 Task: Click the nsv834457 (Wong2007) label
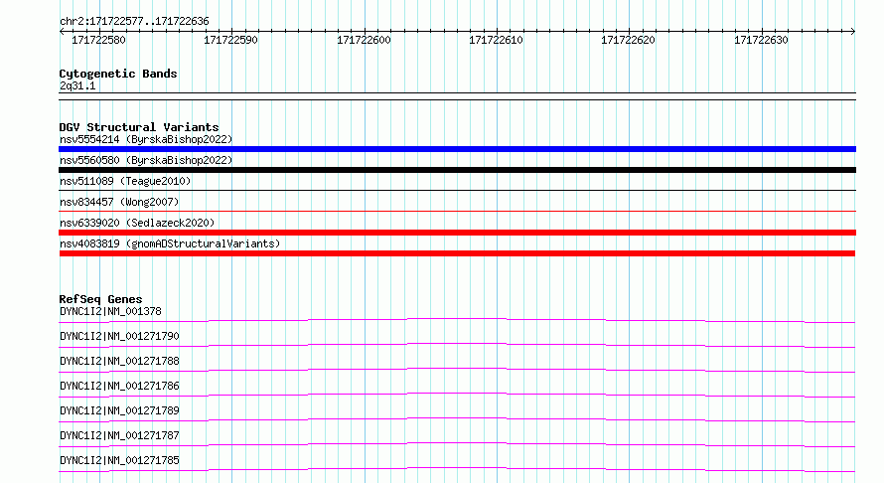119,202
